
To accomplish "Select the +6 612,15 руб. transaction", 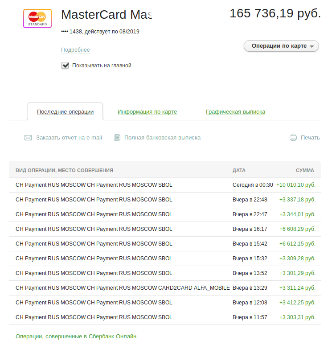I will point(165,244).
